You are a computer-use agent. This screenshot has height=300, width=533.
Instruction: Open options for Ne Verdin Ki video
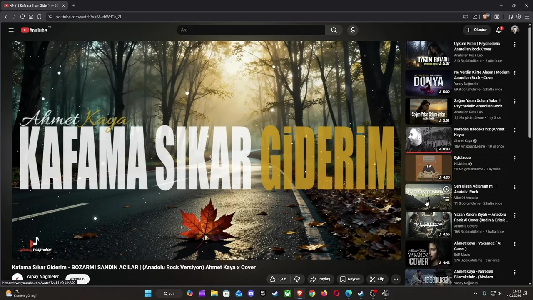click(514, 73)
